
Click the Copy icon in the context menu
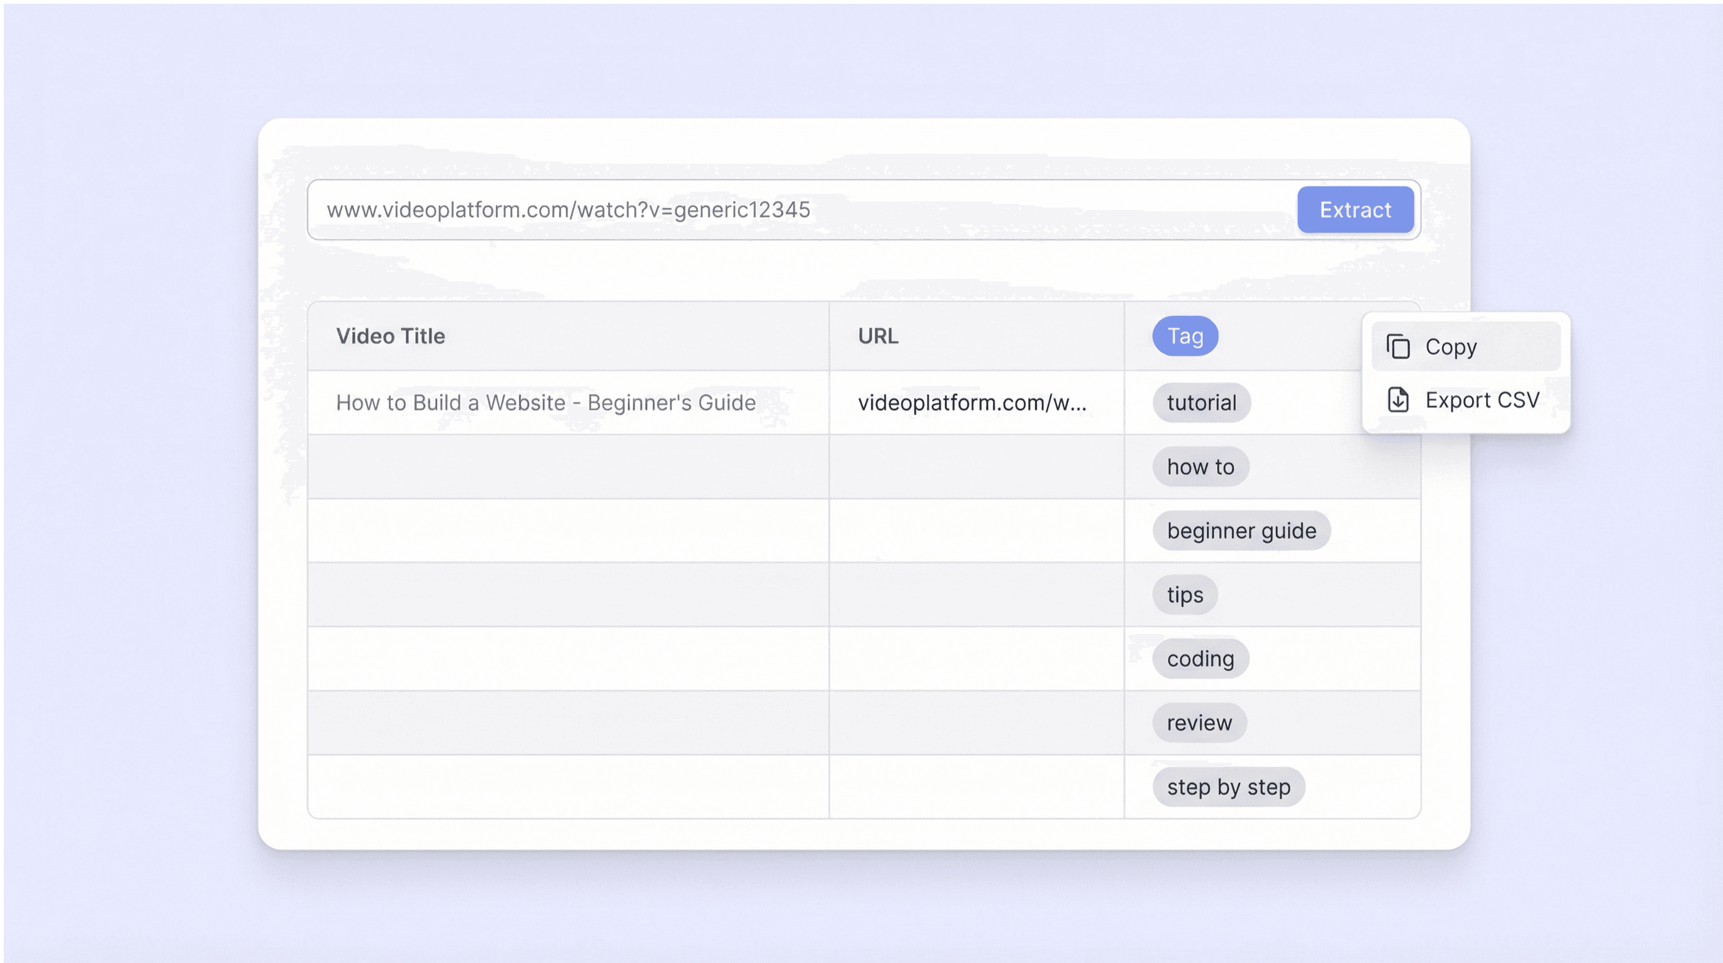click(1400, 346)
